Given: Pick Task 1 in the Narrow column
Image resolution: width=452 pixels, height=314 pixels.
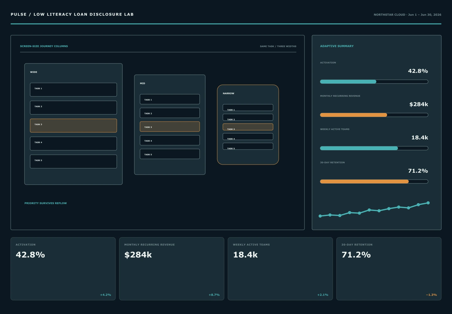Looking at the screenshot, I should pyautogui.click(x=248, y=108).
